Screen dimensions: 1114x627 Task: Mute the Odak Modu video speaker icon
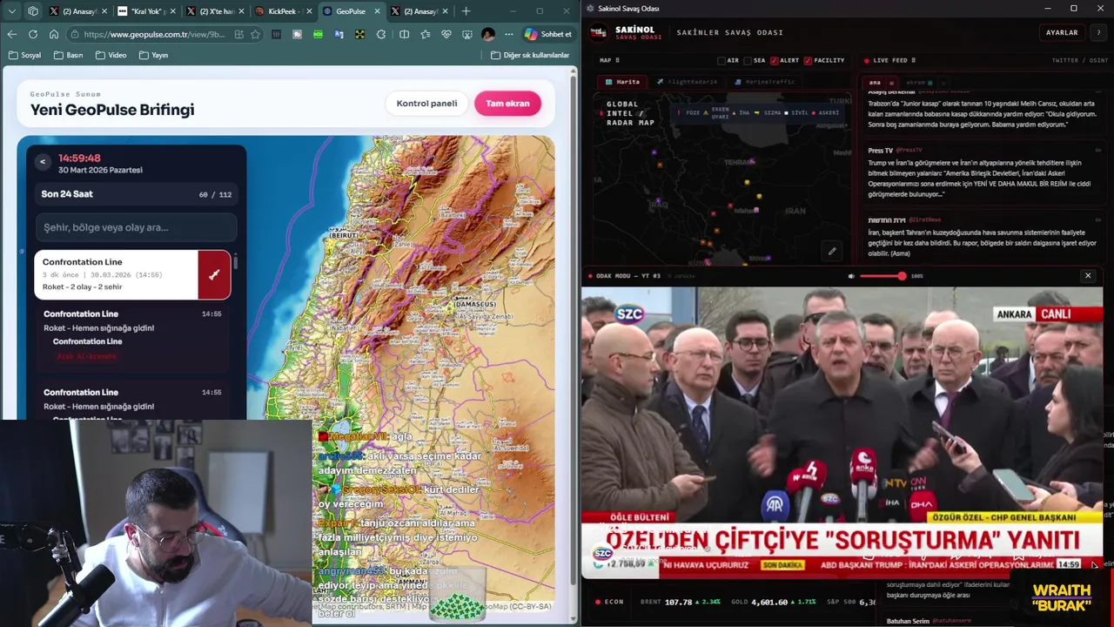851,276
